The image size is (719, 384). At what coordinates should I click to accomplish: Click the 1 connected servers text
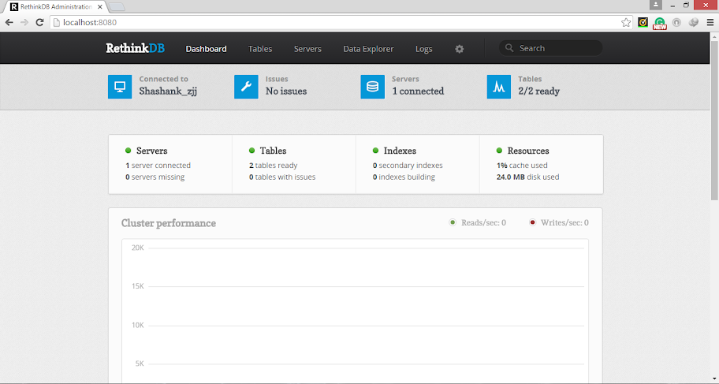pos(418,91)
